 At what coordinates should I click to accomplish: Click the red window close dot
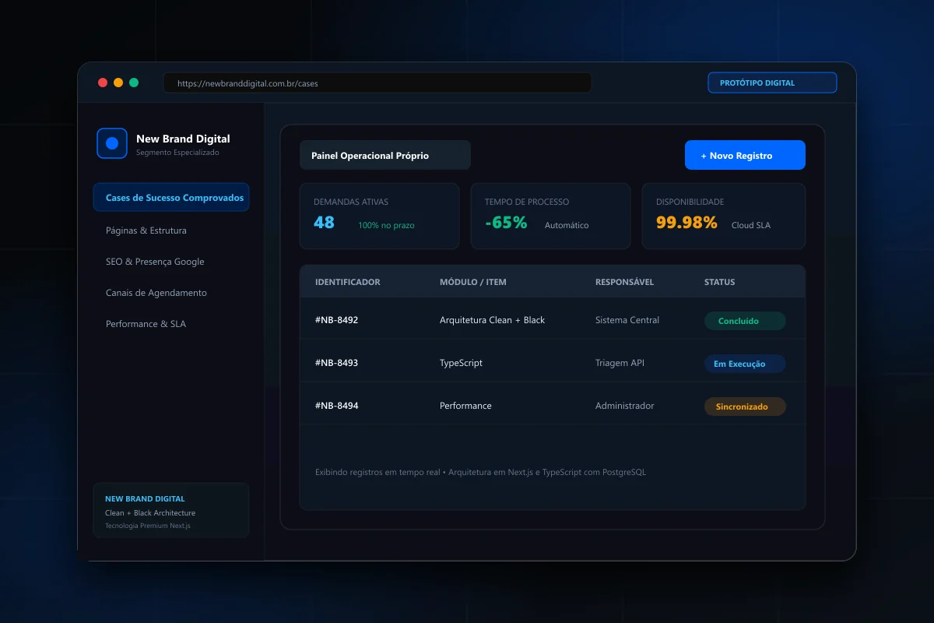click(103, 83)
